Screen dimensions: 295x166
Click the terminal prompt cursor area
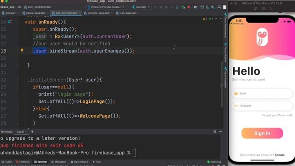(x=134, y=153)
